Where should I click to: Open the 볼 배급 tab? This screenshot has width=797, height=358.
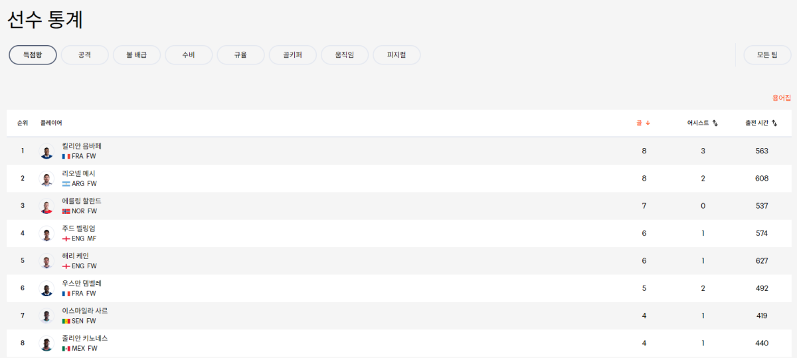[136, 55]
